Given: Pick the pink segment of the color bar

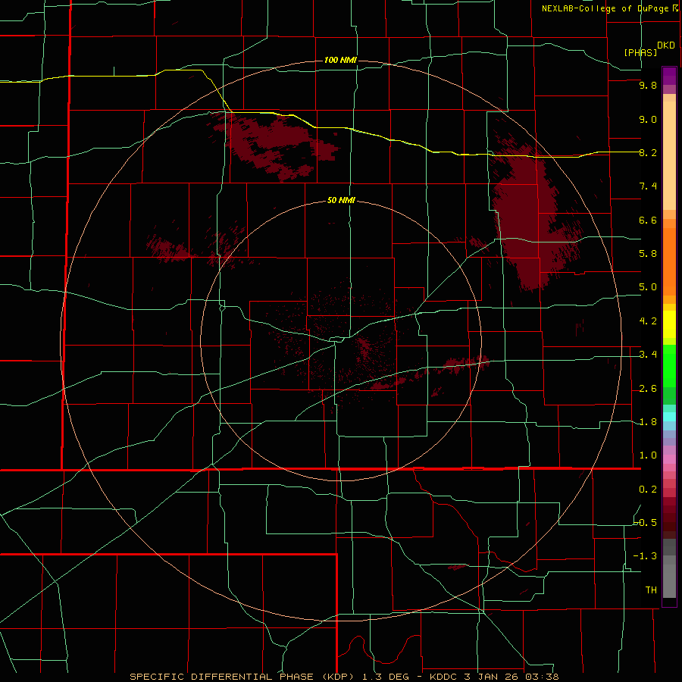Looking at the screenshot, I should pyautogui.click(x=669, y=459).
